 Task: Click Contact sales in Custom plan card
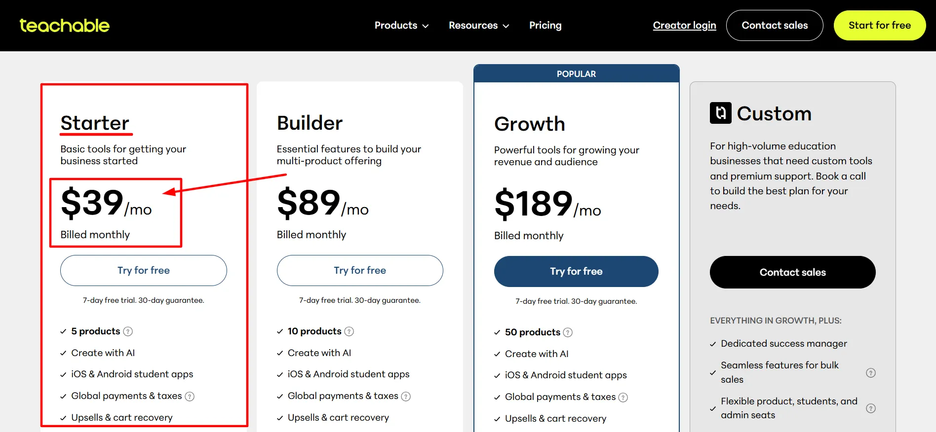coord(793,272)
